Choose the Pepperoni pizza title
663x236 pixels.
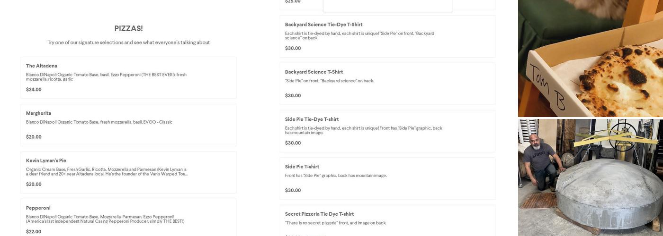pyautogui.click(x=38, y=208)
